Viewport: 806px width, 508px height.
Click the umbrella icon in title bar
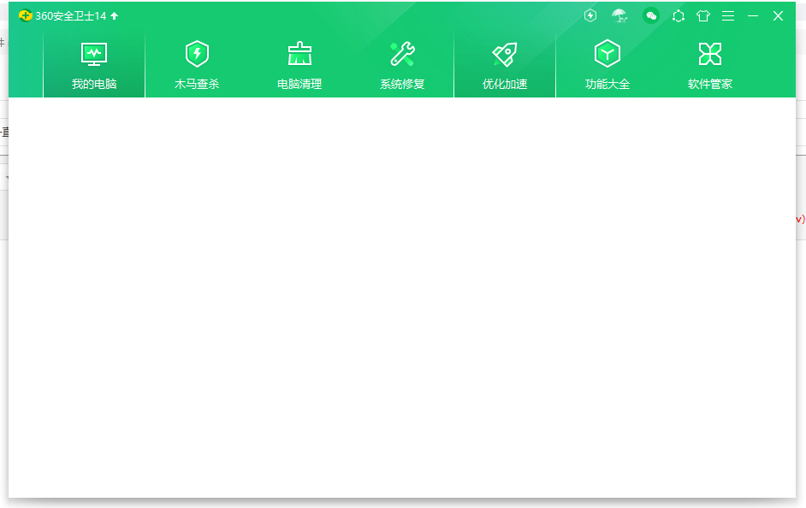click(x=620, y=16)
